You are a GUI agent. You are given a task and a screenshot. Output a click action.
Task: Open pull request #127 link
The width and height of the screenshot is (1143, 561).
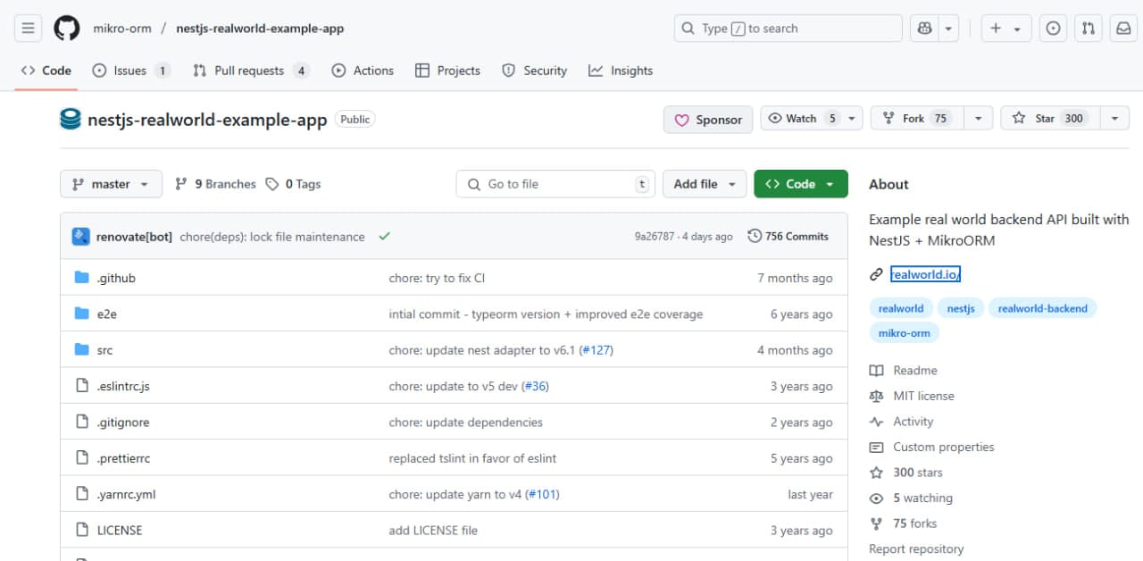pos(597,350)
